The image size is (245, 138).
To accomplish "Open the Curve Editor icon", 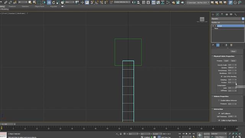I will click(158, 2).
